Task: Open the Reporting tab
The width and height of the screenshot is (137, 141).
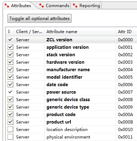Action: tap(87, 6)
